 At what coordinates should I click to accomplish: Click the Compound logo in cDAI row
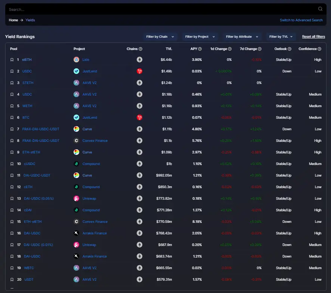(77, 210)
